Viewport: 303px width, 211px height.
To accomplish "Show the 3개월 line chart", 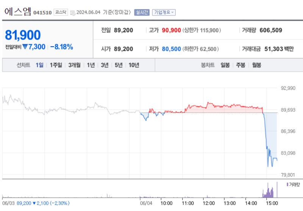I will (x=75, y=65).
